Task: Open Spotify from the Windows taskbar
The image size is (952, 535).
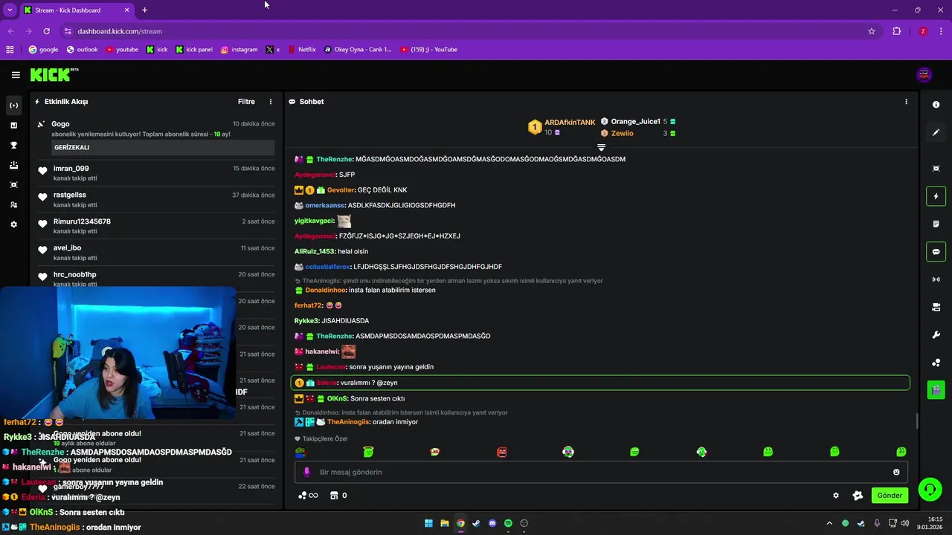Action: pyautogui.click(x=508, y=523)
